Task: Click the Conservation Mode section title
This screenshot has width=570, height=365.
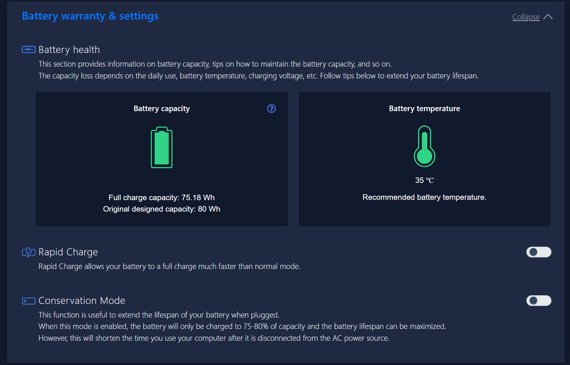Action: coord(82,301)
